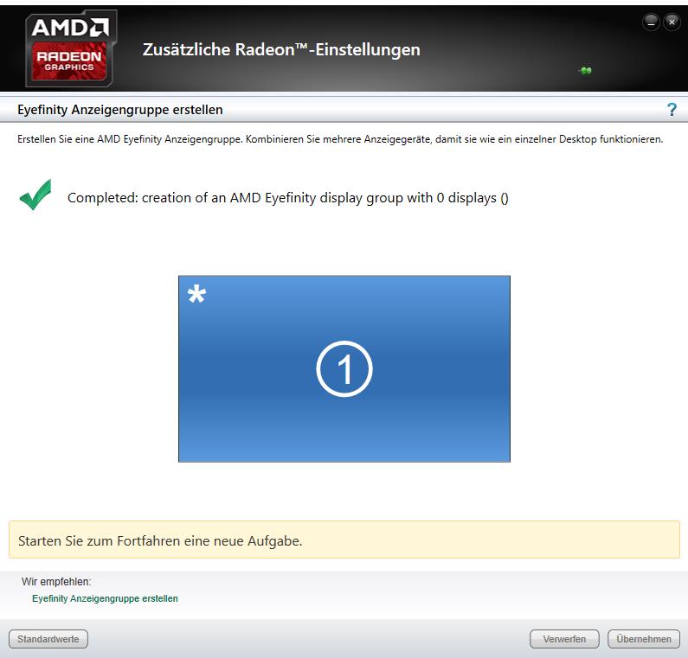Image resolution: width=688 pixels, height=658 pixels.
Task: Click the green pin icon in header
Action: tap(585, 71)
